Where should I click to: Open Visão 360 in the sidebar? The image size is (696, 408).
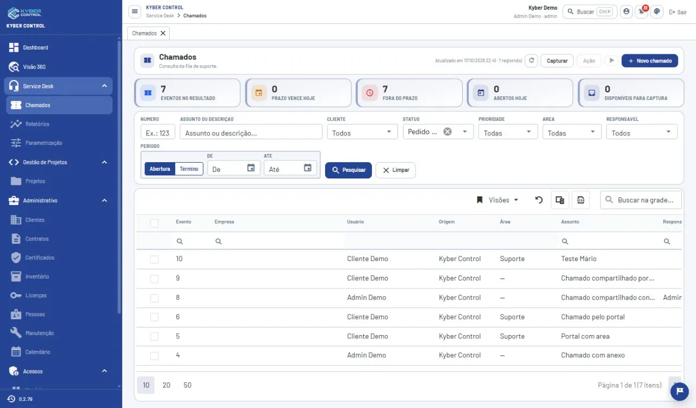(x=59, y=67)
